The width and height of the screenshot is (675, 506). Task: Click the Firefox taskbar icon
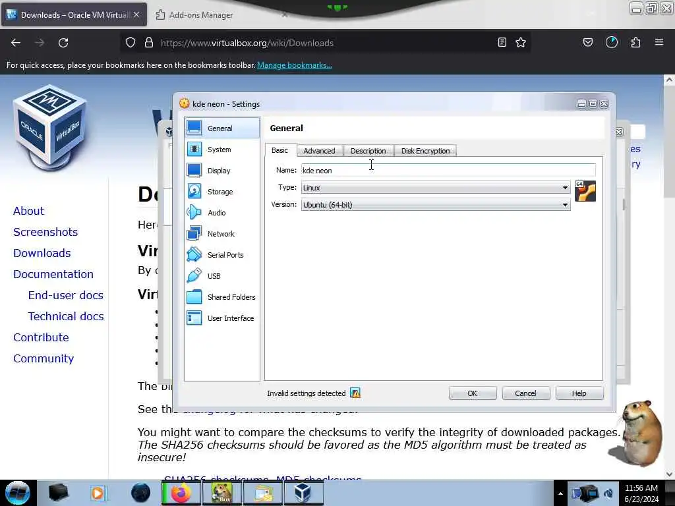point(181,493)
